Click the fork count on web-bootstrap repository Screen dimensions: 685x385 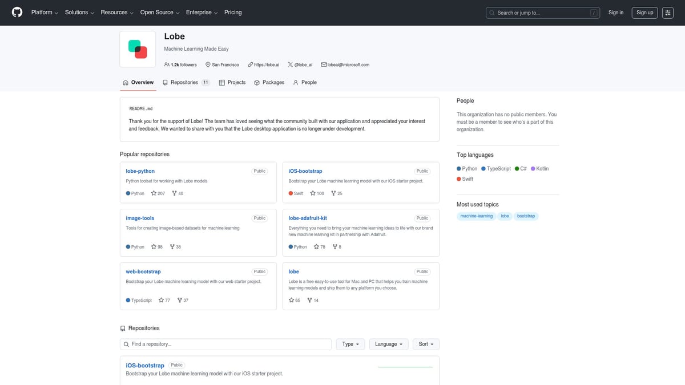point(183,300)
